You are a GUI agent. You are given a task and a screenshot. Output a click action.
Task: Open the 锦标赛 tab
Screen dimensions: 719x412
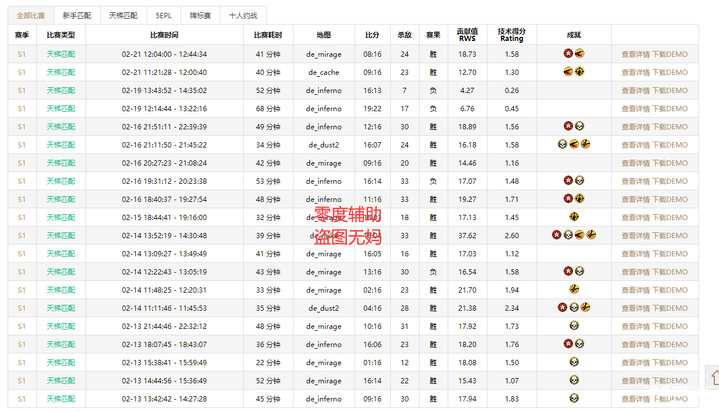(200, 16)
